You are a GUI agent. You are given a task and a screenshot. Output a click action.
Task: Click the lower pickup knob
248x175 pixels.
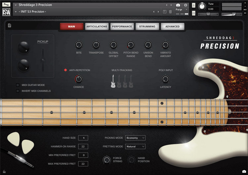23,65
